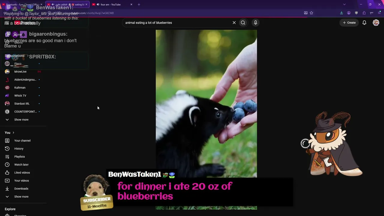Open the list-all-tabs dropdown arrow
This screenshot has width=384, height=216.
tap(344, 4)
